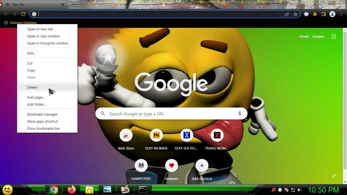Toggle Show bookmarks bar option
The height and width of the screenshot is (195, 347).
coord(47,128)
